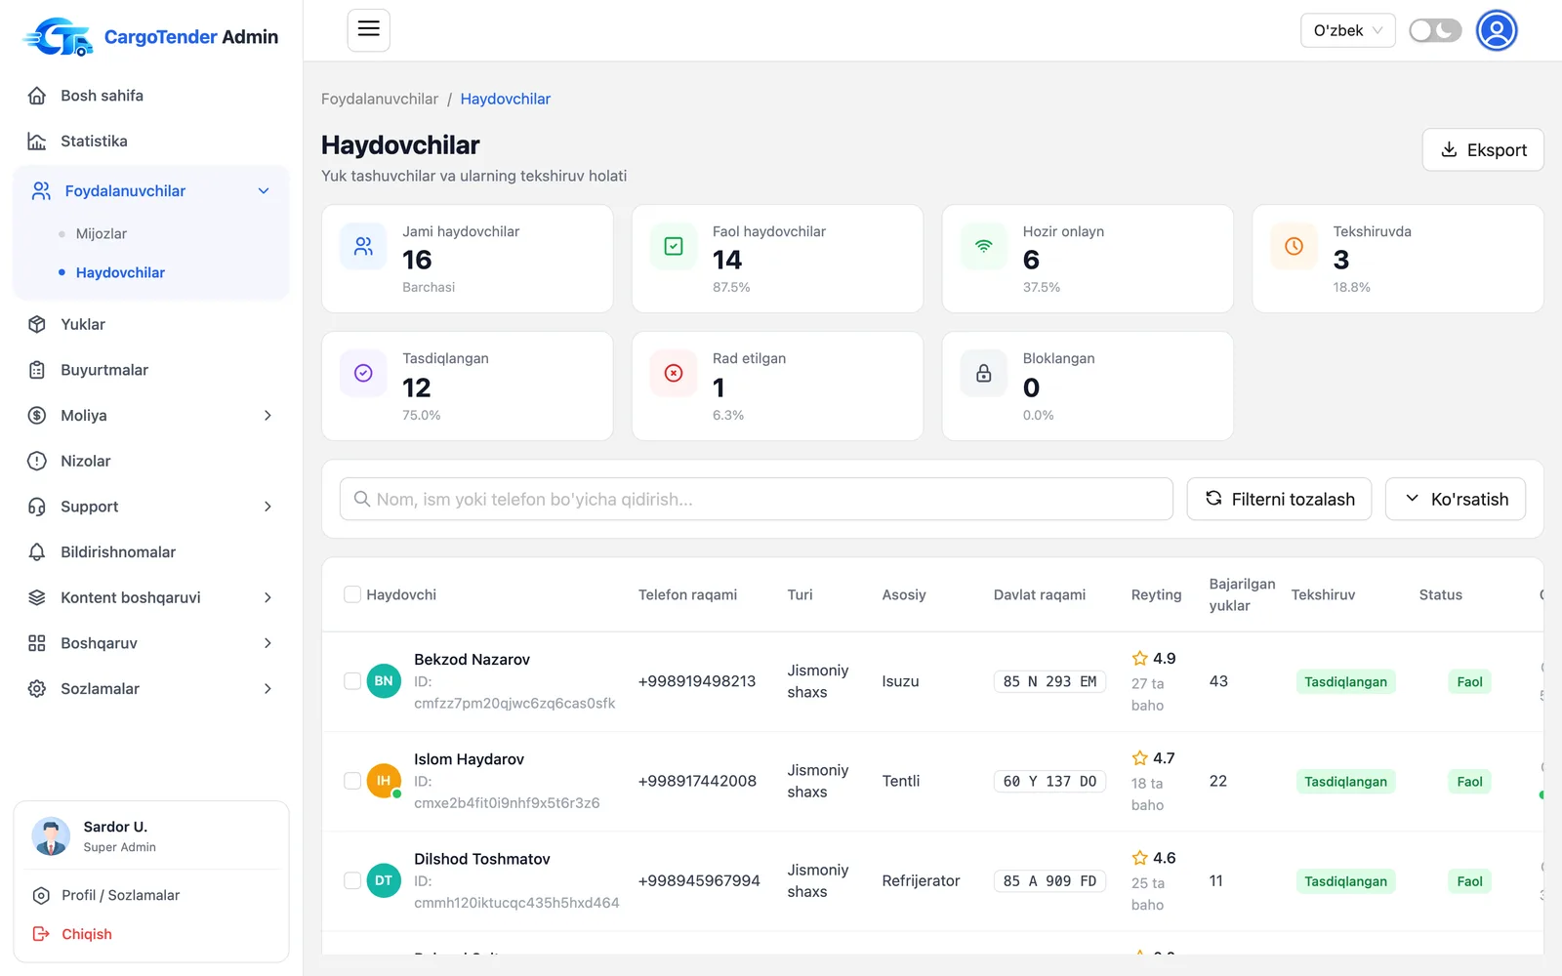The image size is (1562, 976).
Task: Click the CargoTender truck logo
Action: [58, 37]
